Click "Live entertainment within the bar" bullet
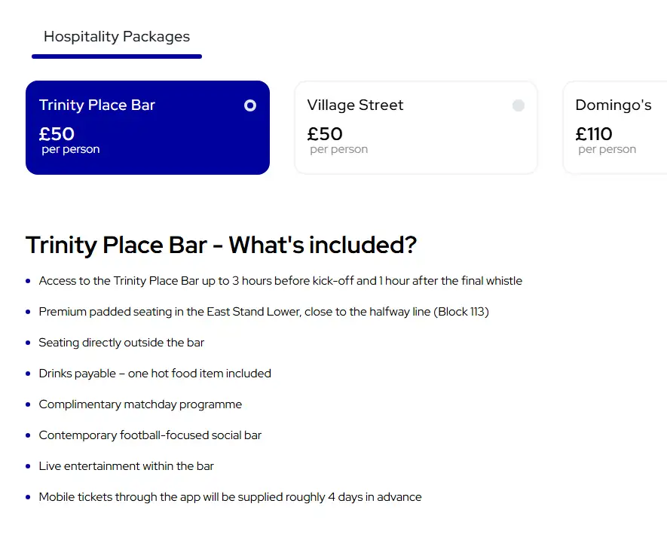Screen dimensions: 667x534 click(x=127, y=466)
